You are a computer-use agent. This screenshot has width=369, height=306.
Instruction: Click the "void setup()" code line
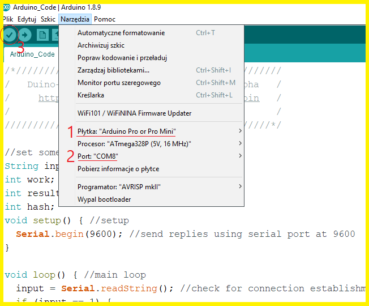[x=67, y=220]
